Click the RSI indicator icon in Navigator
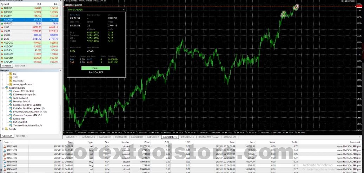The width and height of the screenshot is (364, 173). point(11,74)
